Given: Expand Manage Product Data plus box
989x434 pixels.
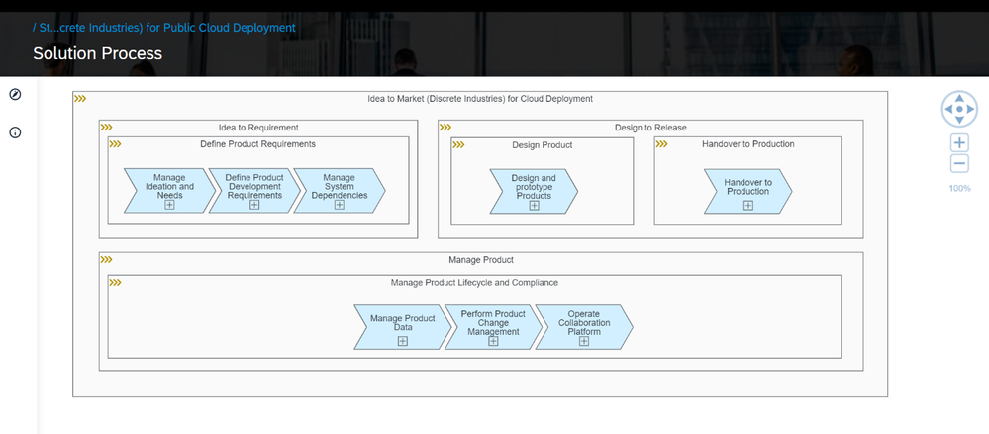Looking at the screenshot, I should 402,341.
